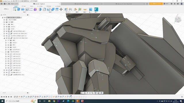Click the orange notification button in title bar
This screenshot has width=184, height=103.
[156, 4]
